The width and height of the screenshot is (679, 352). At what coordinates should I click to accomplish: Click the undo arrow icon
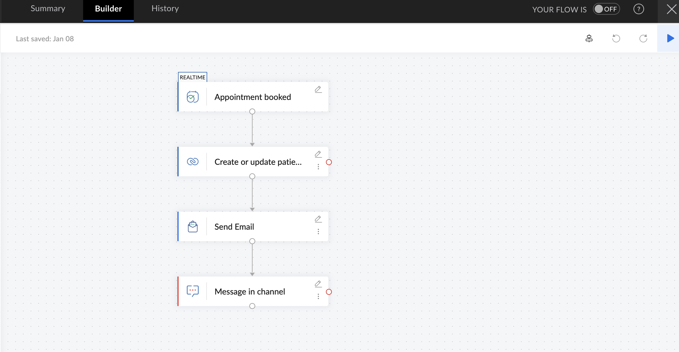coord(616,38)
